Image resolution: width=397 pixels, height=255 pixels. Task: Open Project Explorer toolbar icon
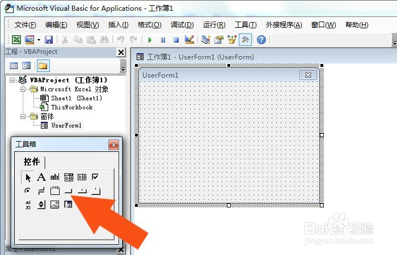point(205,40)
